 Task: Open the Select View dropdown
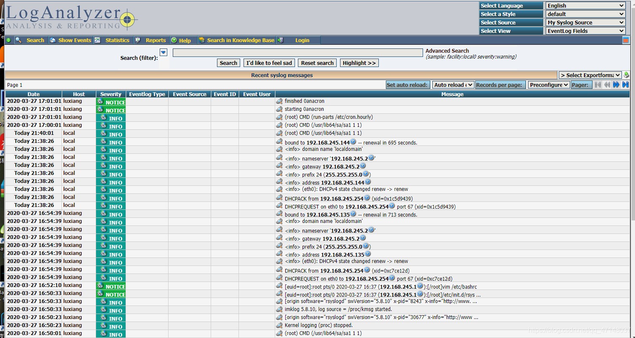pyautogui.click(x=586, y=31)
